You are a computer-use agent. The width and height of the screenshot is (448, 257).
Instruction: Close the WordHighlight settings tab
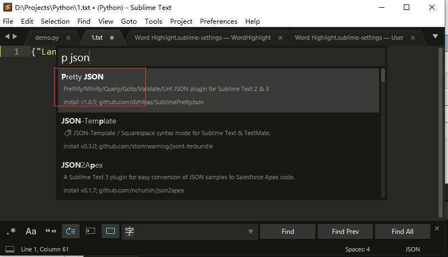pyautogui.click(x=280, y=38)
